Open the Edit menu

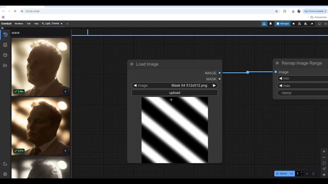coord(29,24)
